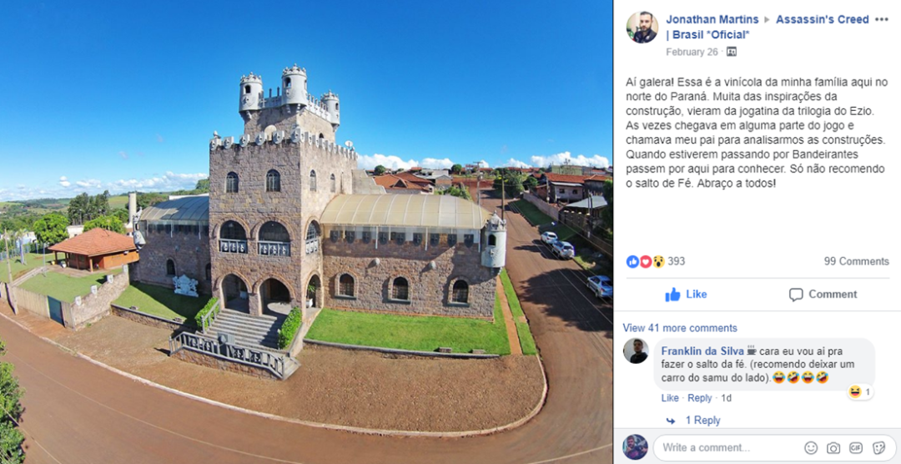Click the Write a comment field
Screen dimensions: 901x464
click(x=730, y=448)
